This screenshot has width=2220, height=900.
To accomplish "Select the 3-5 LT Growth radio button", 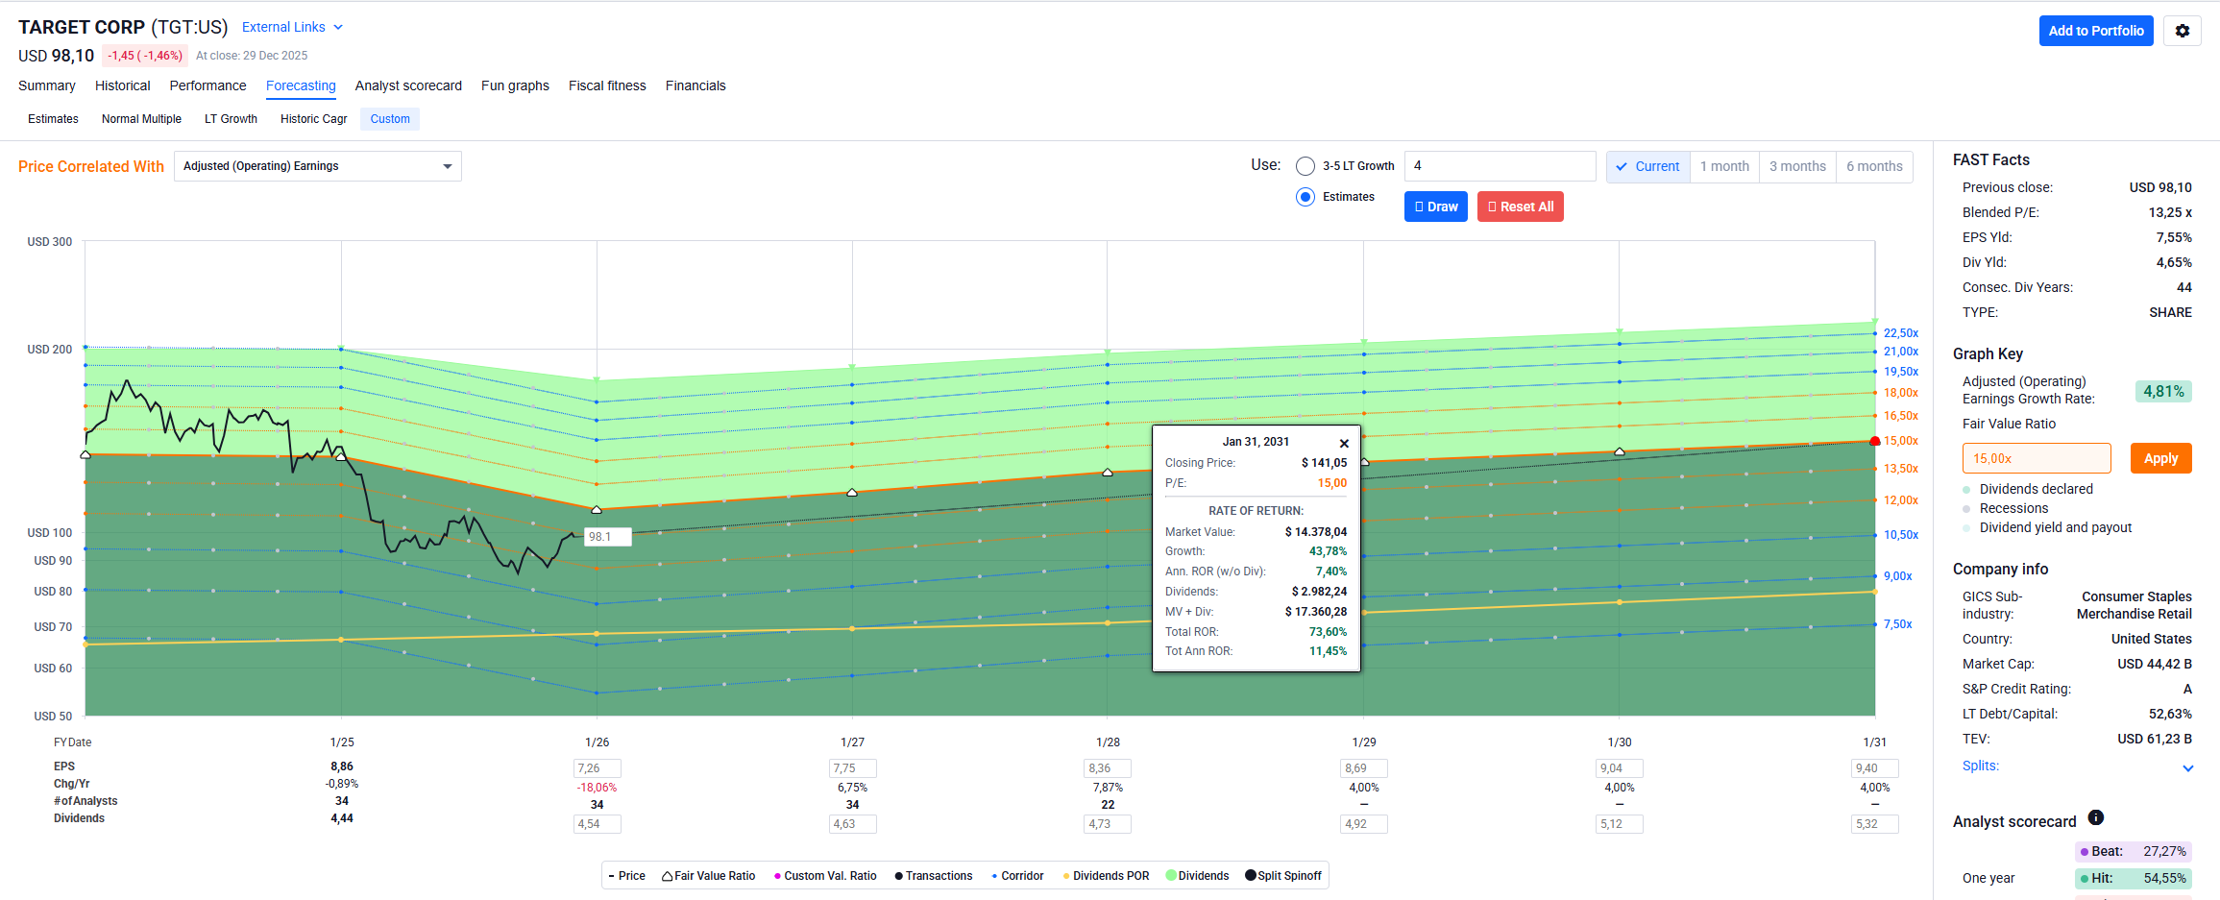I will tap(1305, 166).
